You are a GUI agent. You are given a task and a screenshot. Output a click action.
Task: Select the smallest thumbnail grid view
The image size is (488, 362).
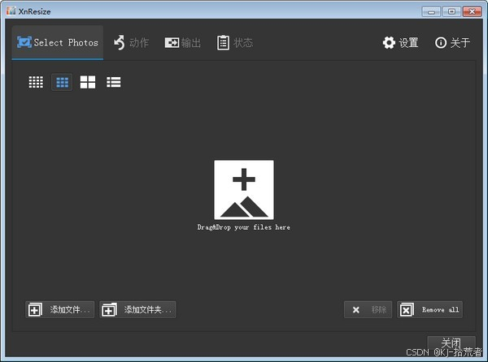(36, 82)
